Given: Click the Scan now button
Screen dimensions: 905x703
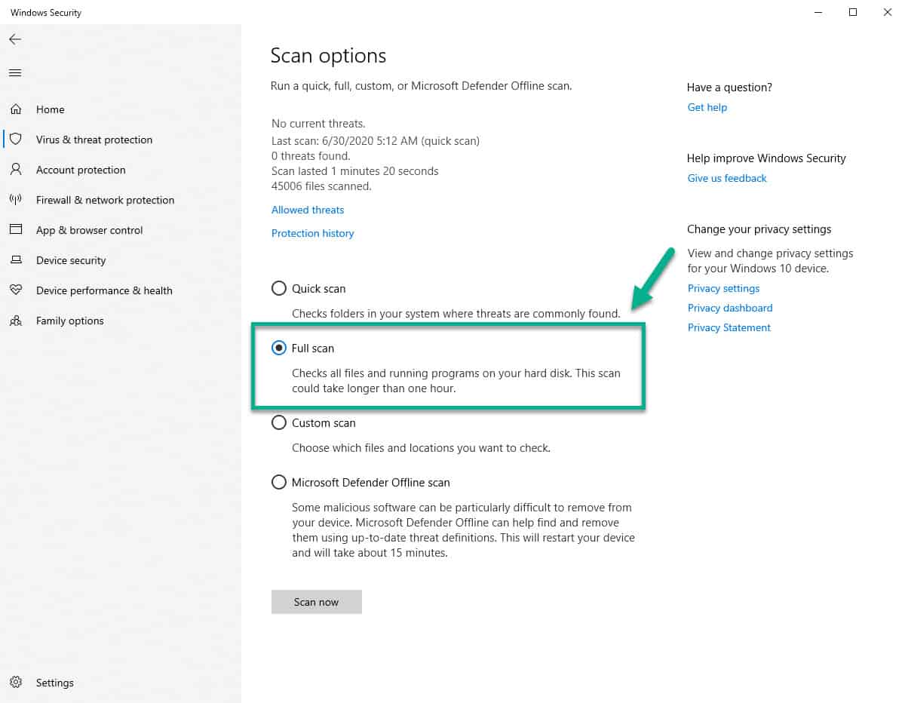Looking at the screenshot, I should point(317,602).
